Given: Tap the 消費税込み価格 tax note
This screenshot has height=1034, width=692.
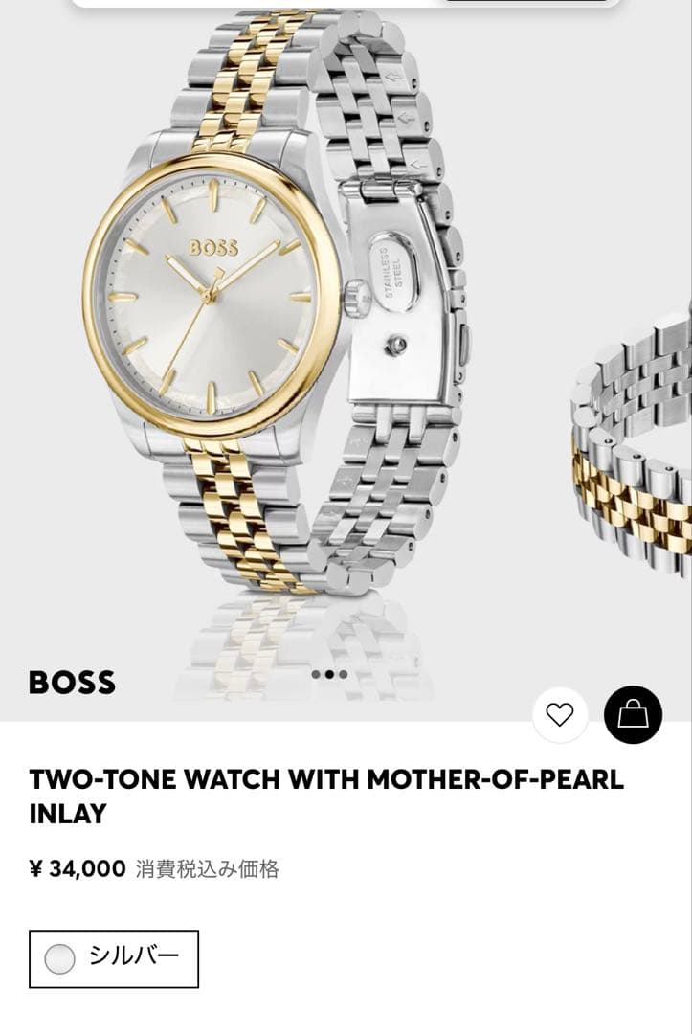Looking at the screenshot, I should click(x=208, y=869).
